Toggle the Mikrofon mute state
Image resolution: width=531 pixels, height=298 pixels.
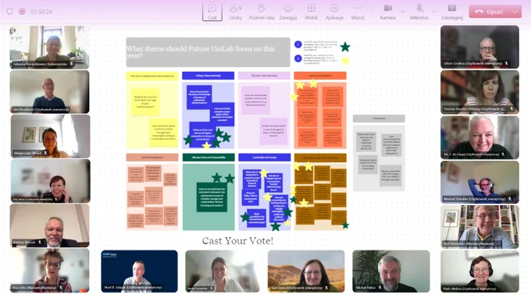pyautogui.click(x=419, y=12)
